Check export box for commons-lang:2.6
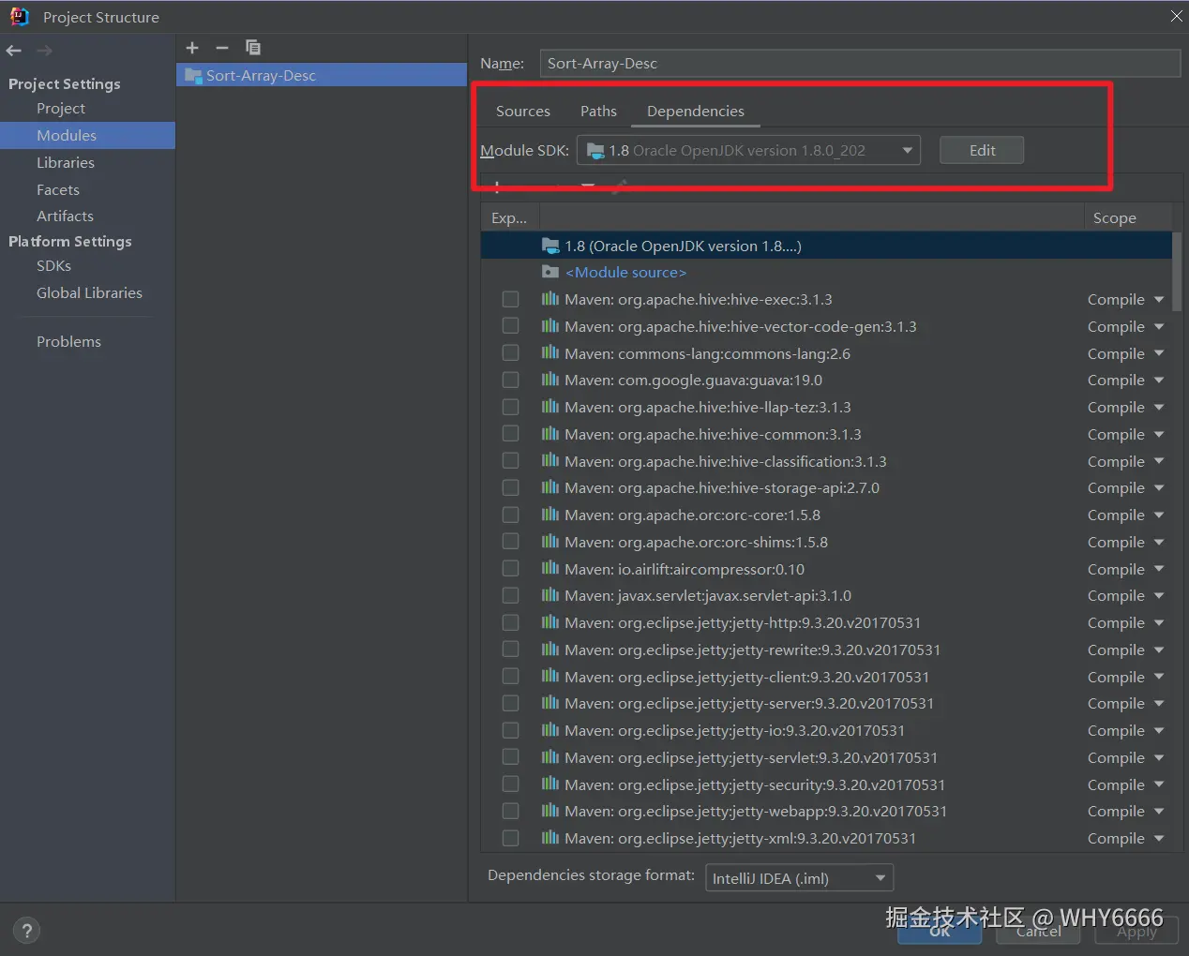Viewport: 1189px width, 956px height. coord(510,352)
